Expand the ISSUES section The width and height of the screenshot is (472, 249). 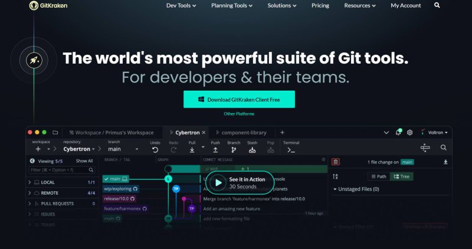[30, 214]
